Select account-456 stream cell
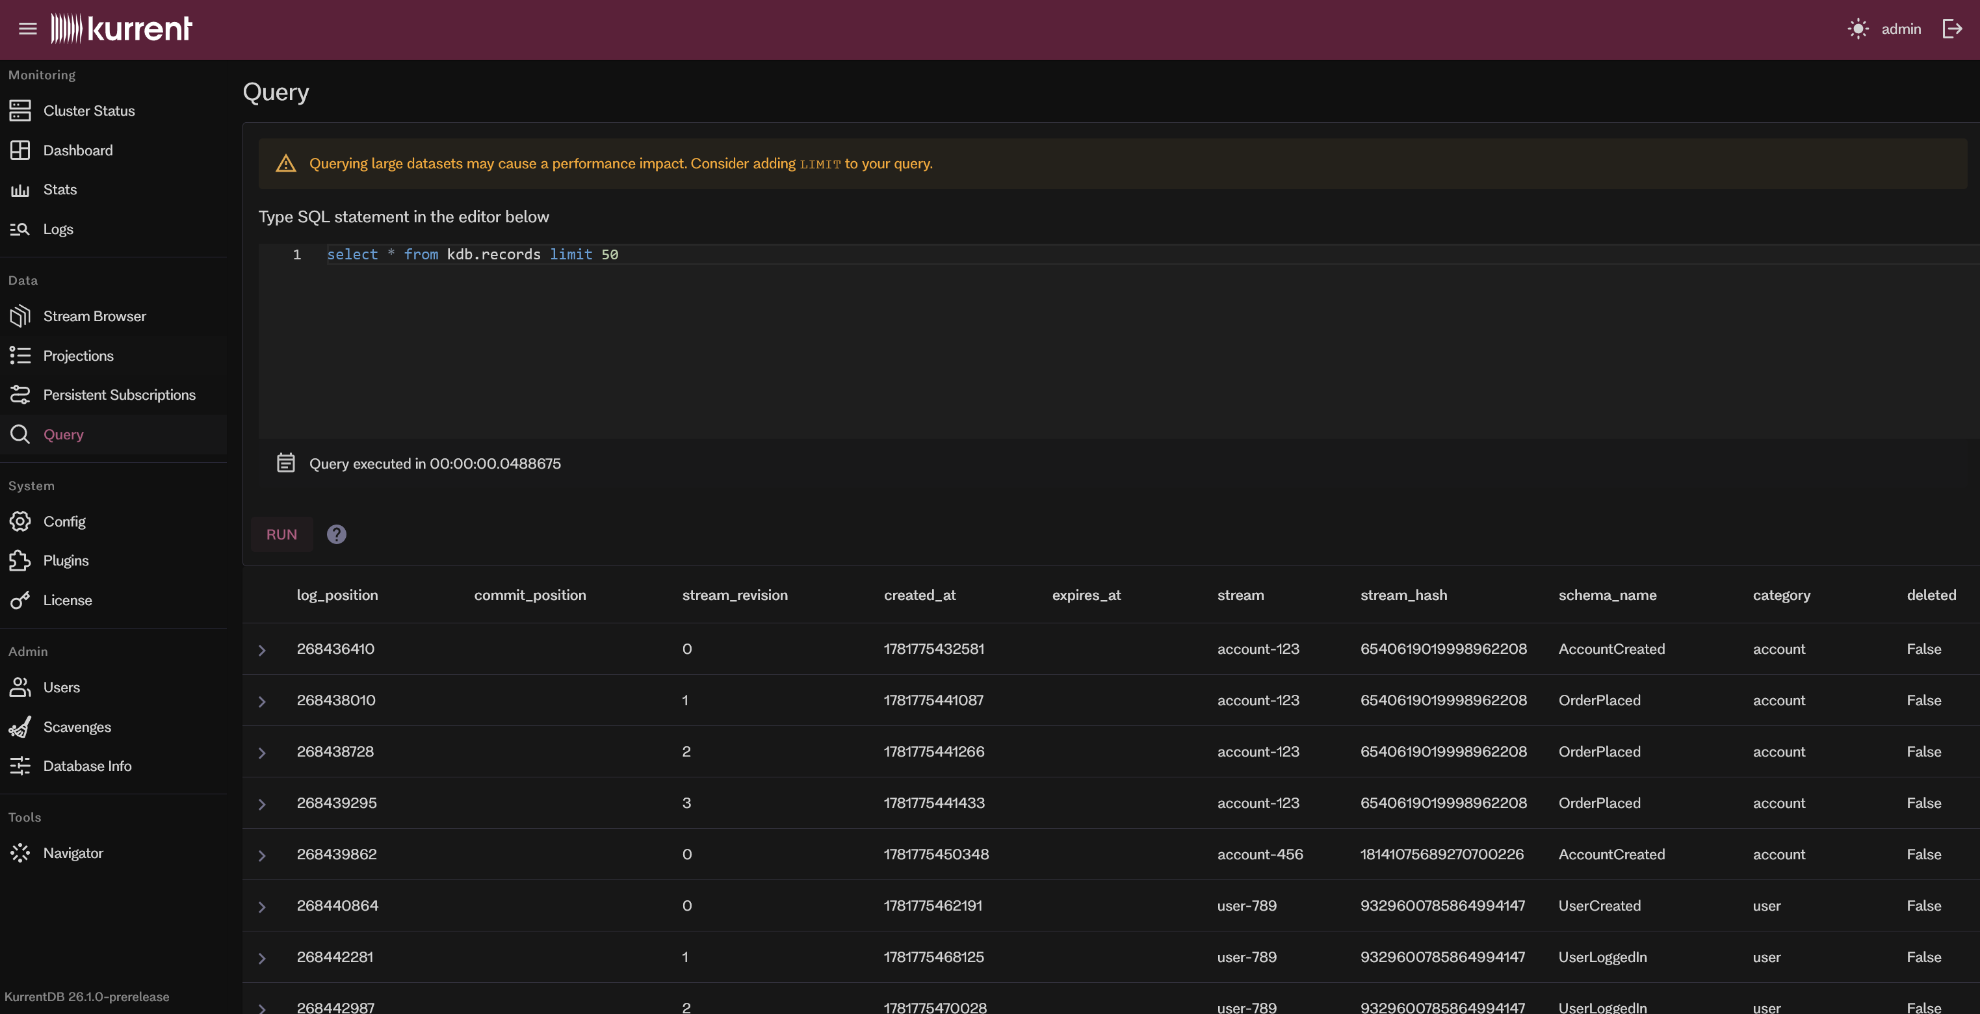 click(x=1260, y=854)
